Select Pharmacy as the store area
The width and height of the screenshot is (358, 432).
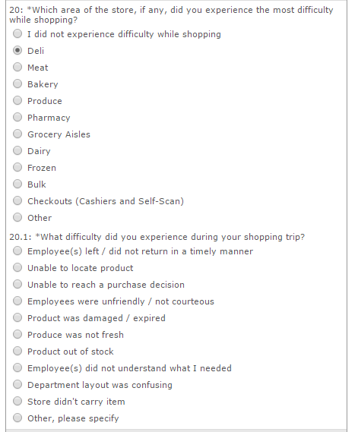[x=17, y=117]
